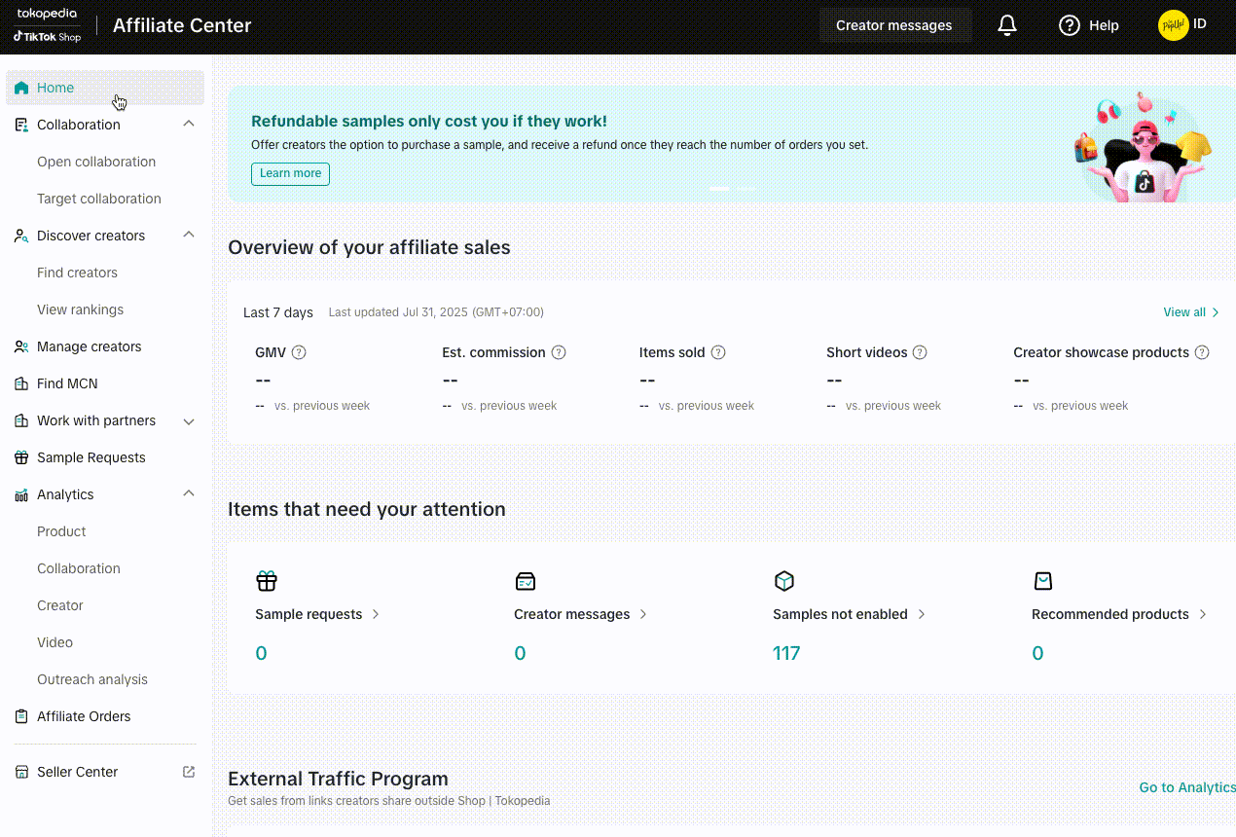Click the Creator messages button
Viewport: 1236px width, 837px height.
click(x=893, y=25)
